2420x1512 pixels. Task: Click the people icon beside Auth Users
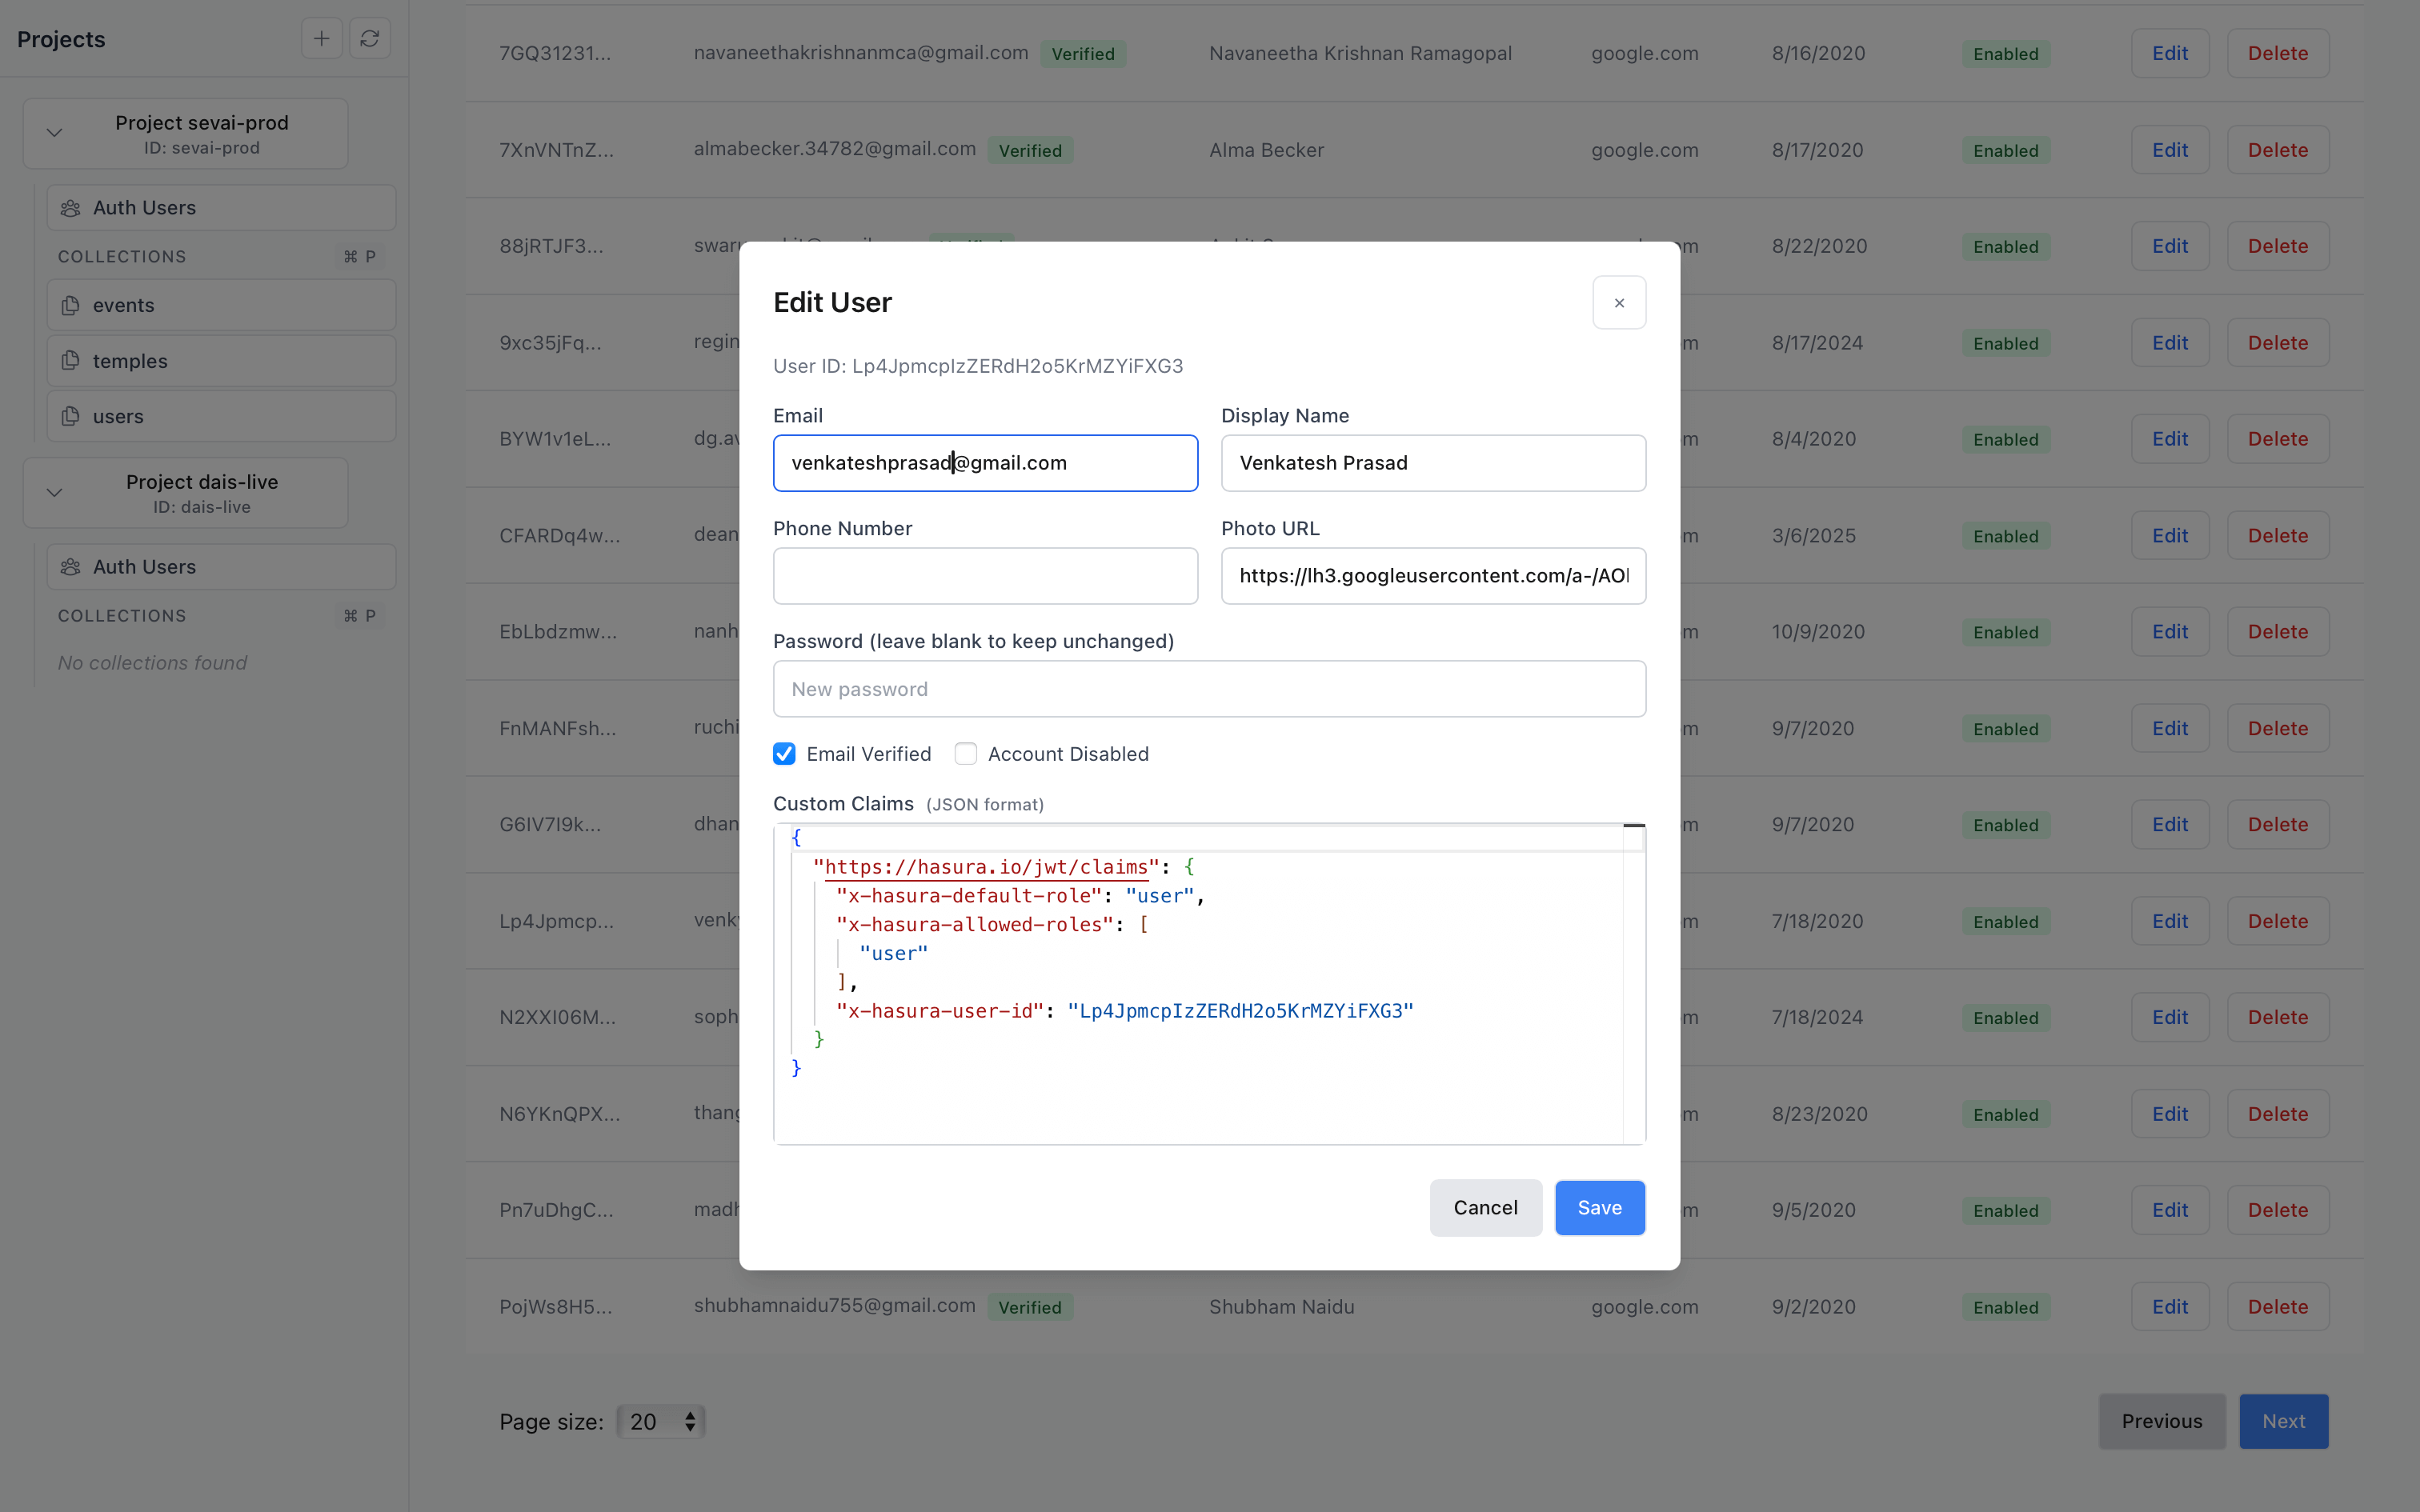pyautogui.click(x=70, y=207)
